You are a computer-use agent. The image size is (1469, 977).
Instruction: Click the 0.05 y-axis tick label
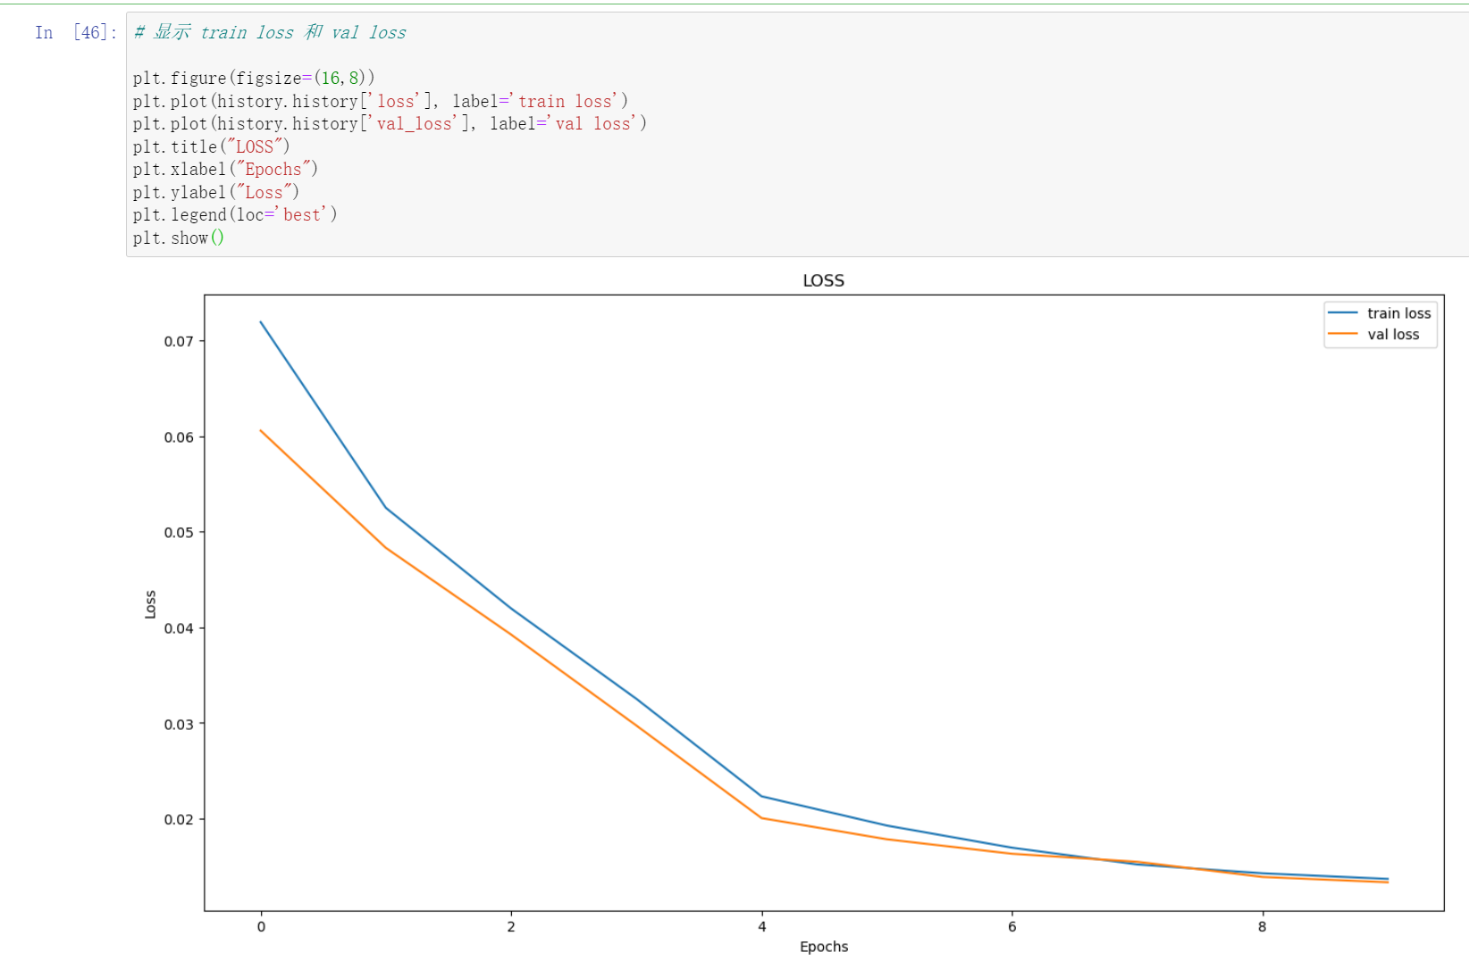[x=179, y=532]
